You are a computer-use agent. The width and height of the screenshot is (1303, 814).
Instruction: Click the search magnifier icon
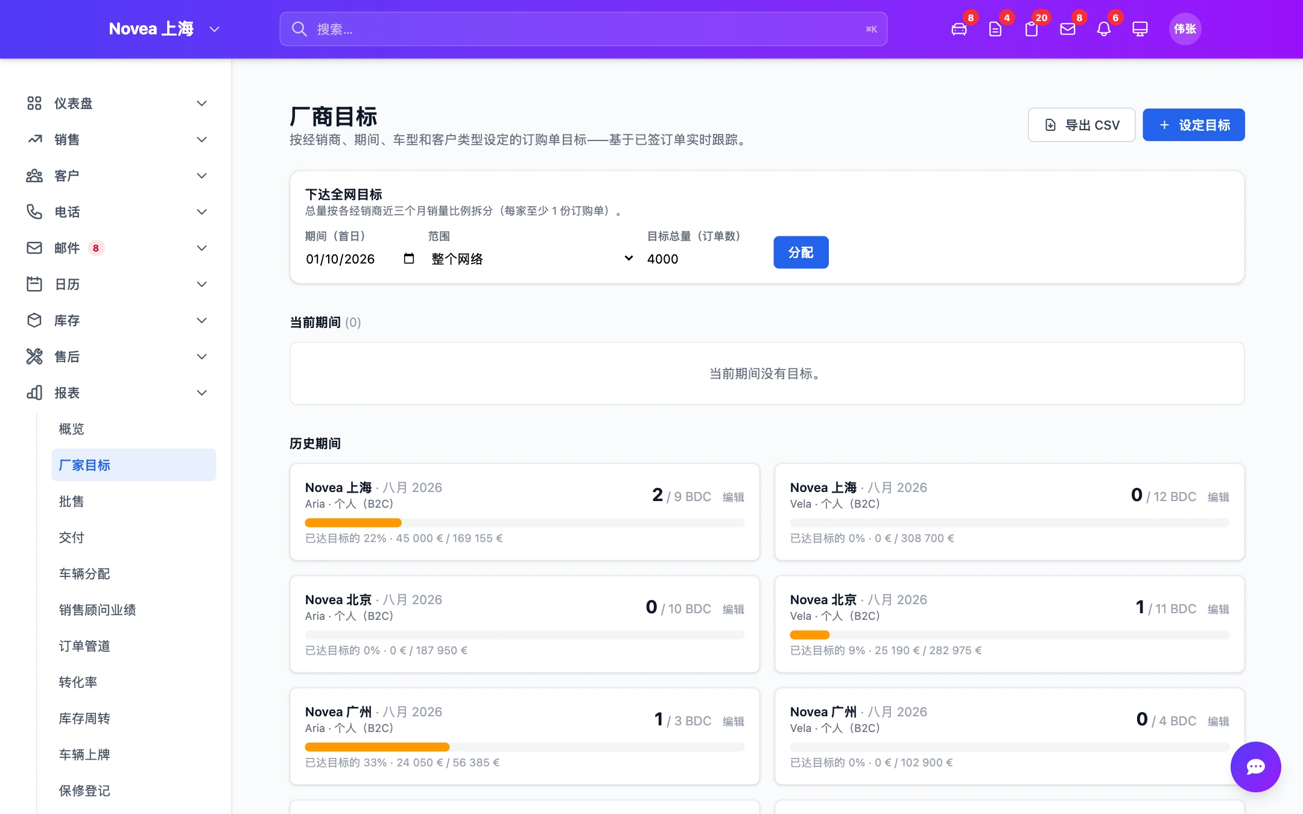coord(299,29)
